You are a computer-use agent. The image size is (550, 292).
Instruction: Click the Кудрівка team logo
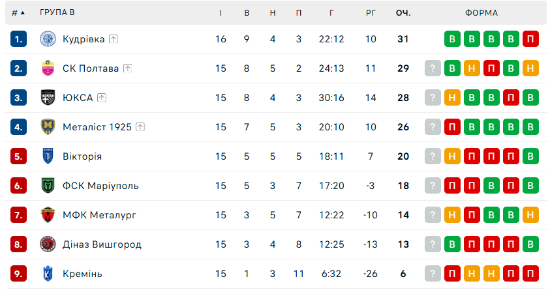pos(47,39)
